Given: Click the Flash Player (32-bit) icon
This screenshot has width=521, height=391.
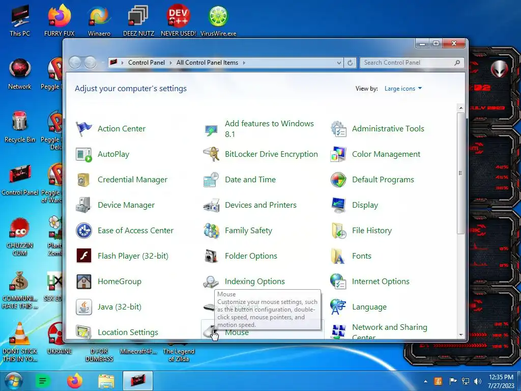Looking at the screenshot, I should (x=84, y=256).
